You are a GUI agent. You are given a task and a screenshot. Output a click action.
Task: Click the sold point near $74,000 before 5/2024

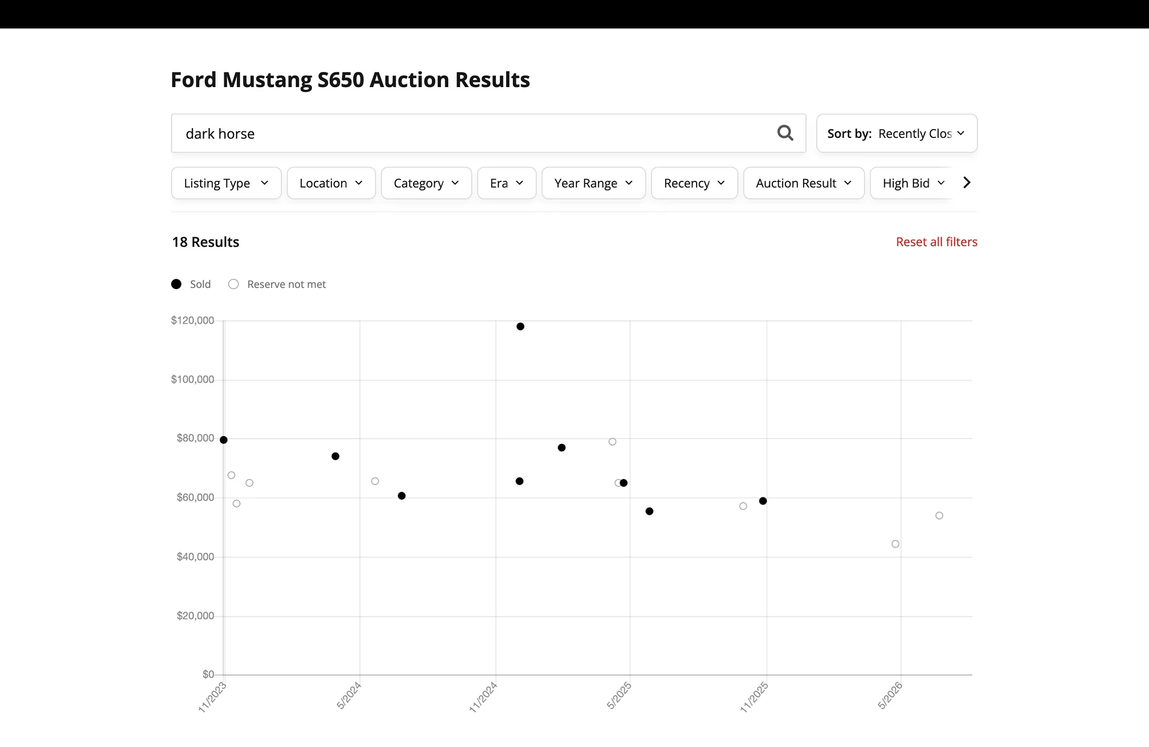pos(336,456)
